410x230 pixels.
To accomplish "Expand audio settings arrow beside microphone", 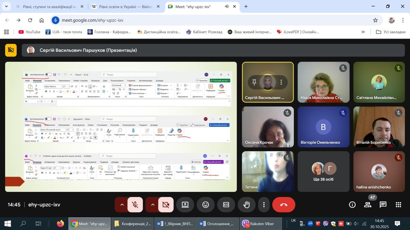I will click(x=122, y=205).
